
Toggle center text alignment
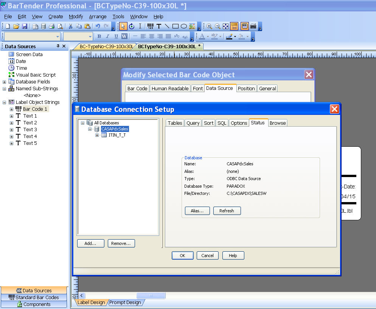point(152,36)
